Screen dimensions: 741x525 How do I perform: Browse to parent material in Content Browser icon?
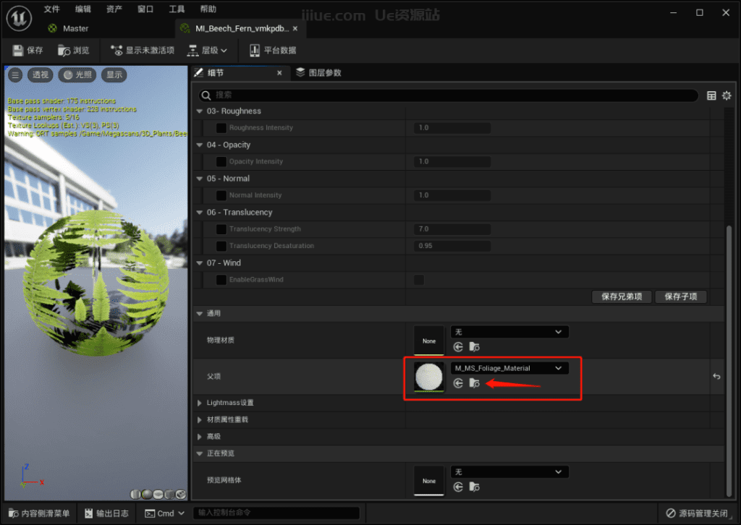coord(474,383)
